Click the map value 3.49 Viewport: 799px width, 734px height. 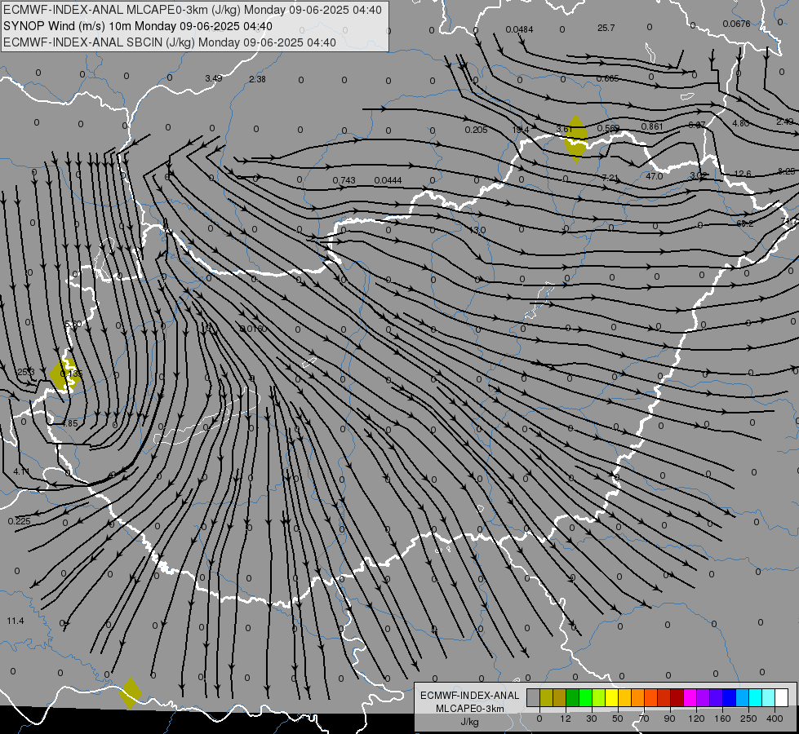tap(214, 78)
